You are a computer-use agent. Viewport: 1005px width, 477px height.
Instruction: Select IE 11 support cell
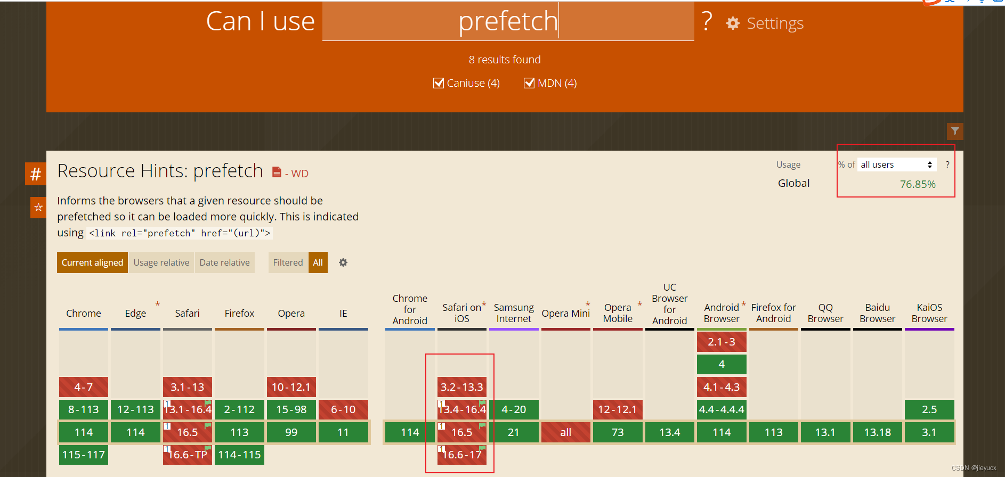(x=343, y=432)
